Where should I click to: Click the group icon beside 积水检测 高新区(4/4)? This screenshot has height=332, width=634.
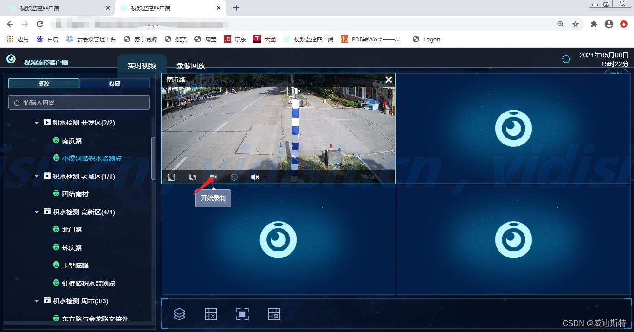pyautogui.click(x=47, y=212)
